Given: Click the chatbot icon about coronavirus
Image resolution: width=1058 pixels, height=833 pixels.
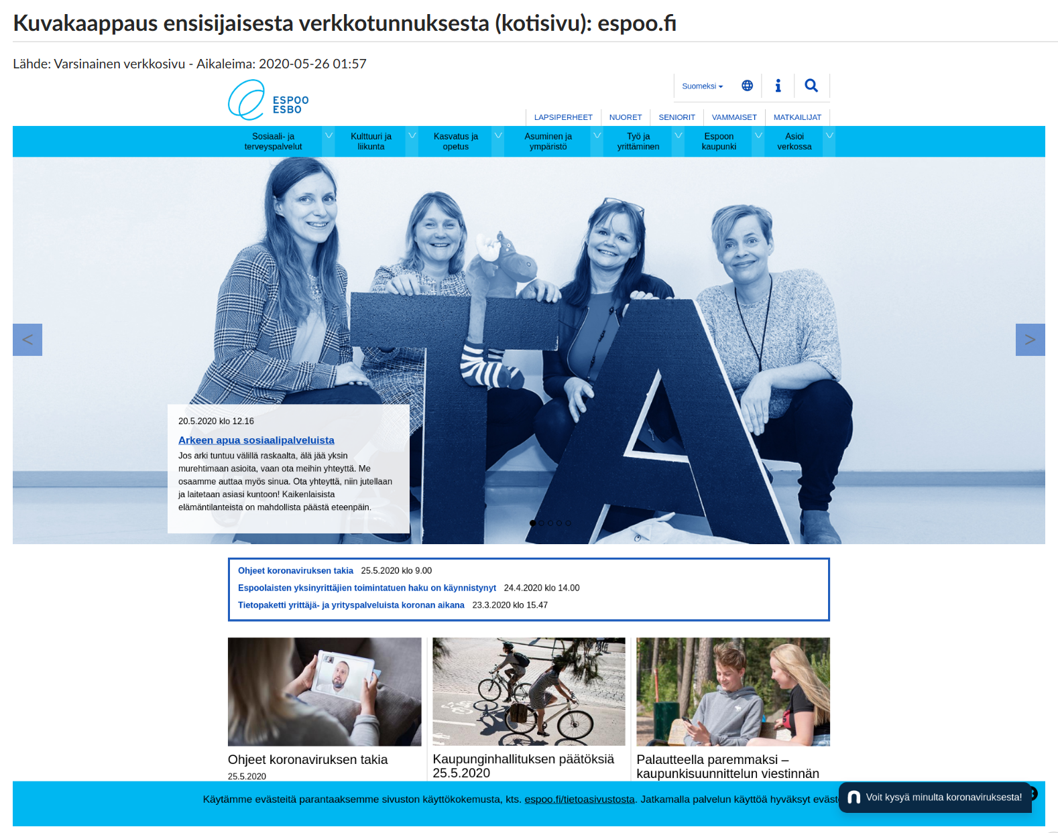Looking at the screenshot, I should (x=854, y=797).
